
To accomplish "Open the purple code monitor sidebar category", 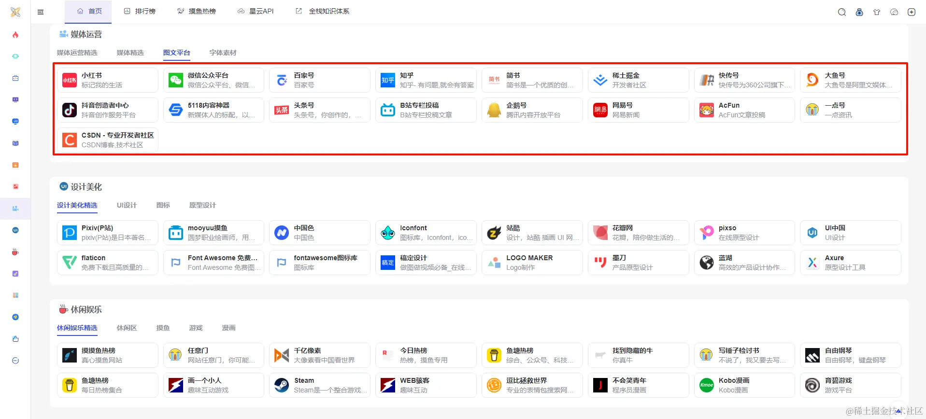I will click(x=15, y=100).
